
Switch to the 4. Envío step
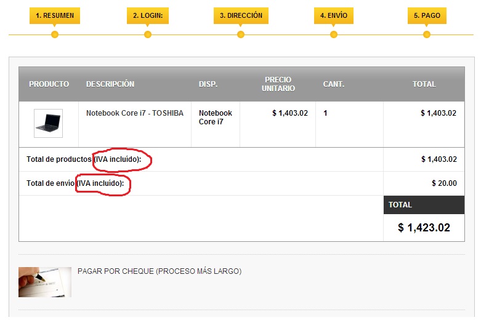[x=333, y=15]
